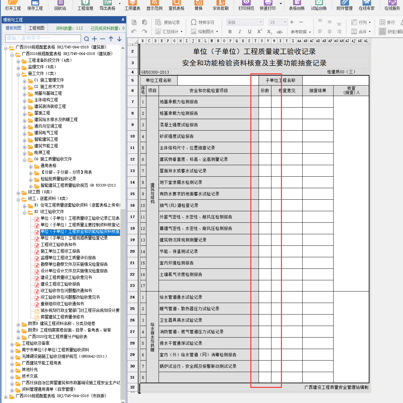Switch to the 模板视图 tab
403x403 pixels.
pyautogui.click(x=13, y=28)
